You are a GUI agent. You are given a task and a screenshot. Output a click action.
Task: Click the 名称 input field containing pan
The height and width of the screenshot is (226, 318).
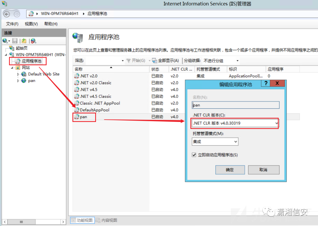(x=235, y=105)
